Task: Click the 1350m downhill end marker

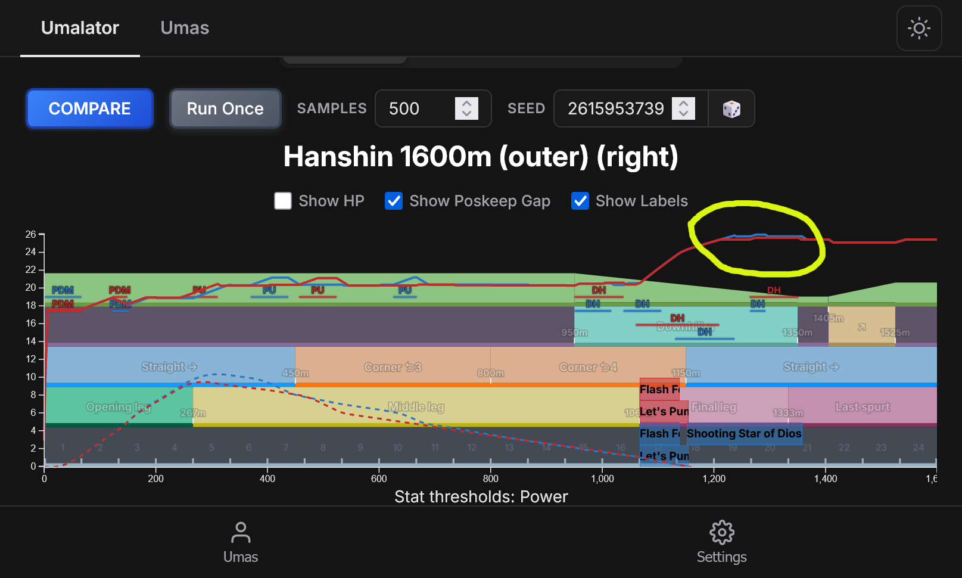Action: (x=797, y=332)
